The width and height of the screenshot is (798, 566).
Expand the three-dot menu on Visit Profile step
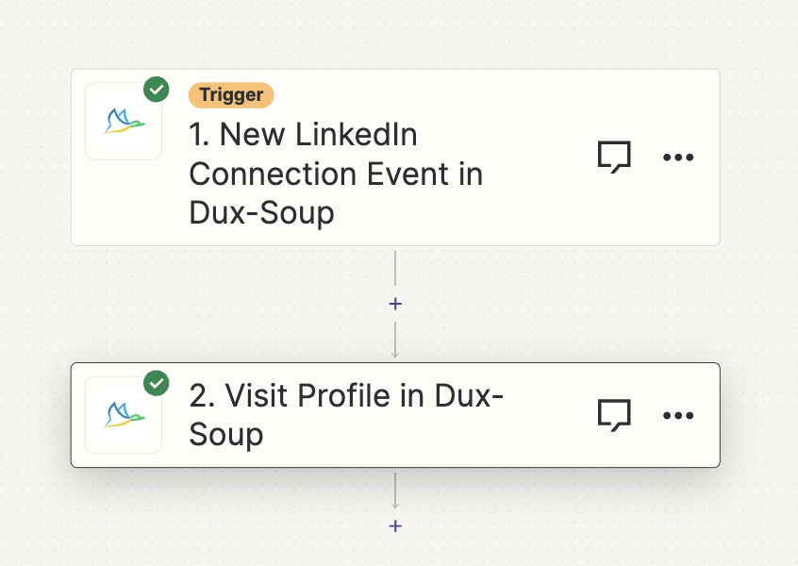pyautogui.click(x=678, y=415)
